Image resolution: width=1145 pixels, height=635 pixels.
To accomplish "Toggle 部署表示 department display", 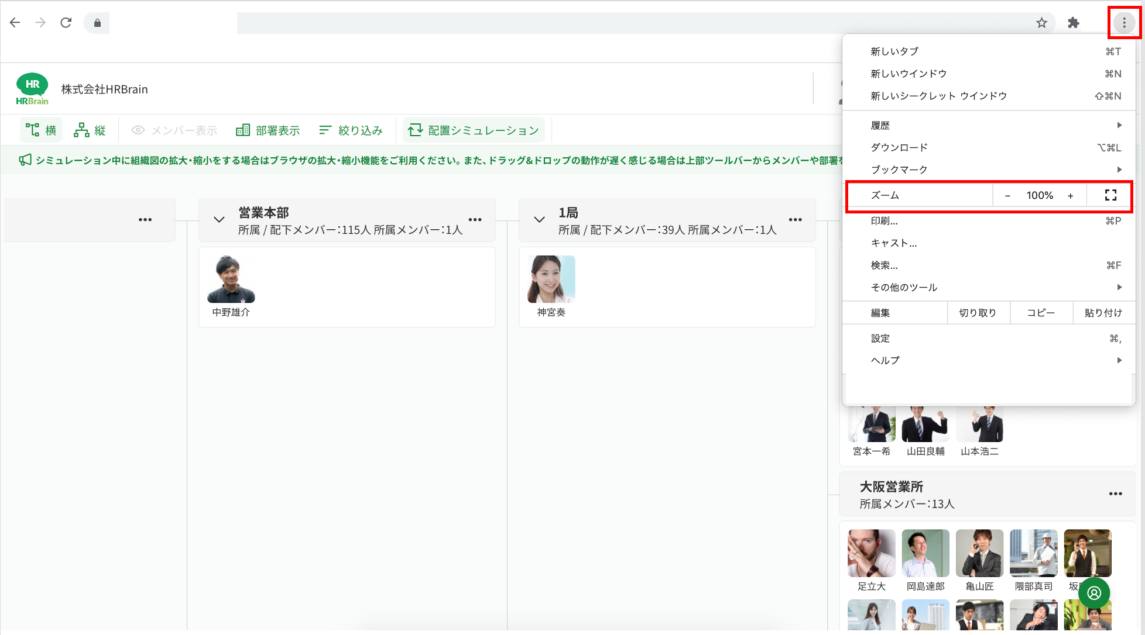I will [x=268, y=130].
